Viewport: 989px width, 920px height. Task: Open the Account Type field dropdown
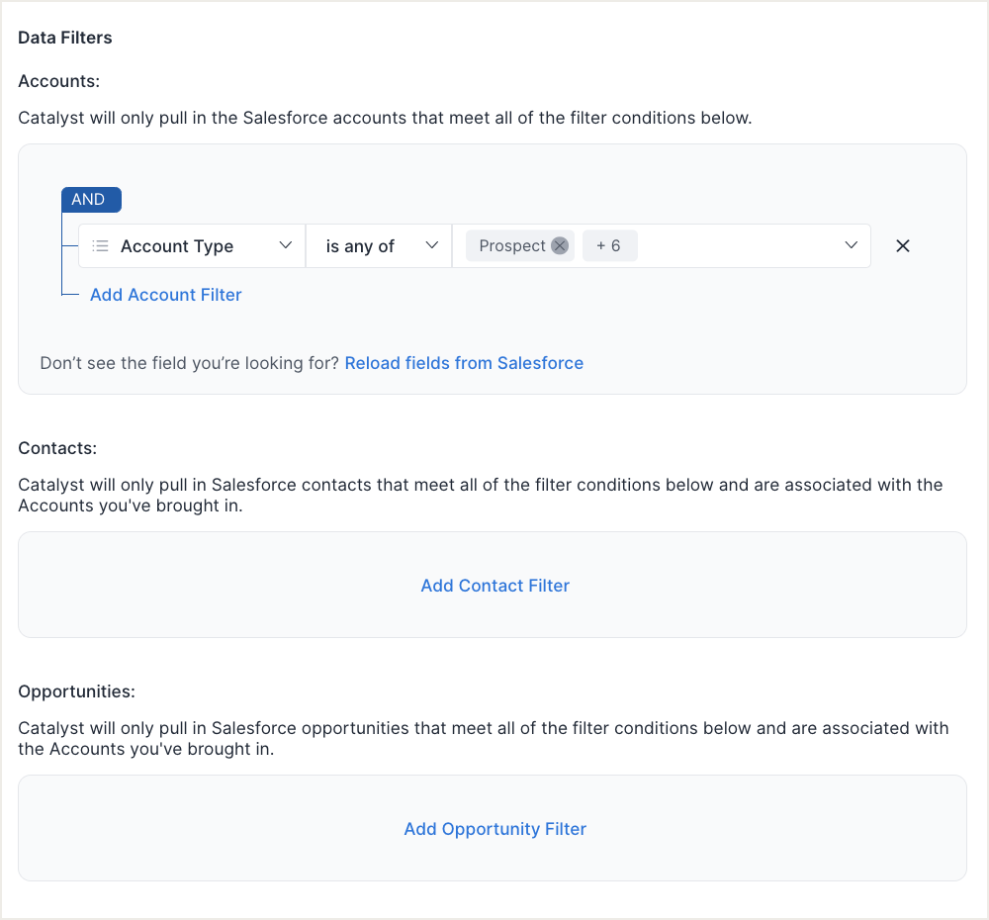(178, 246)
